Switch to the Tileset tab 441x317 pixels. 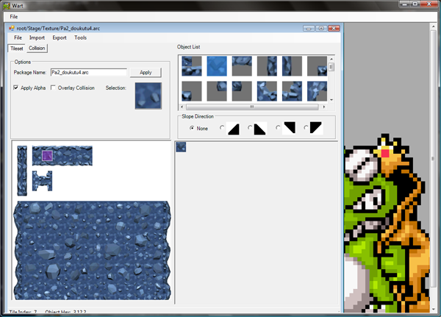pos(17,49)
